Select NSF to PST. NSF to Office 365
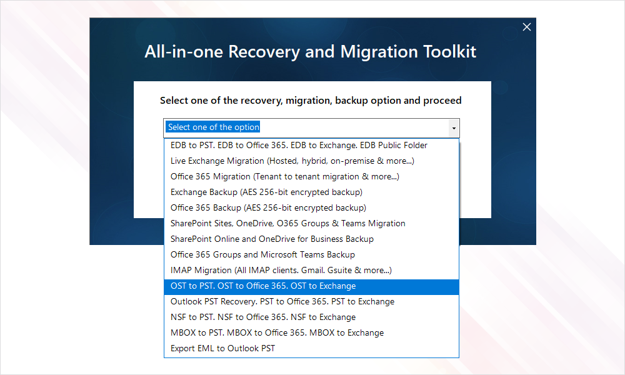Image resolution: width=625 pixels, height=375 pixels. (311, 317)
